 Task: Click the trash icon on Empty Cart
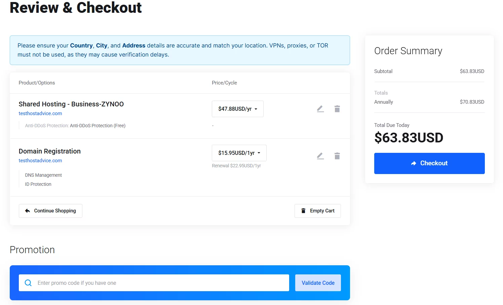click(x=303, y=211)
